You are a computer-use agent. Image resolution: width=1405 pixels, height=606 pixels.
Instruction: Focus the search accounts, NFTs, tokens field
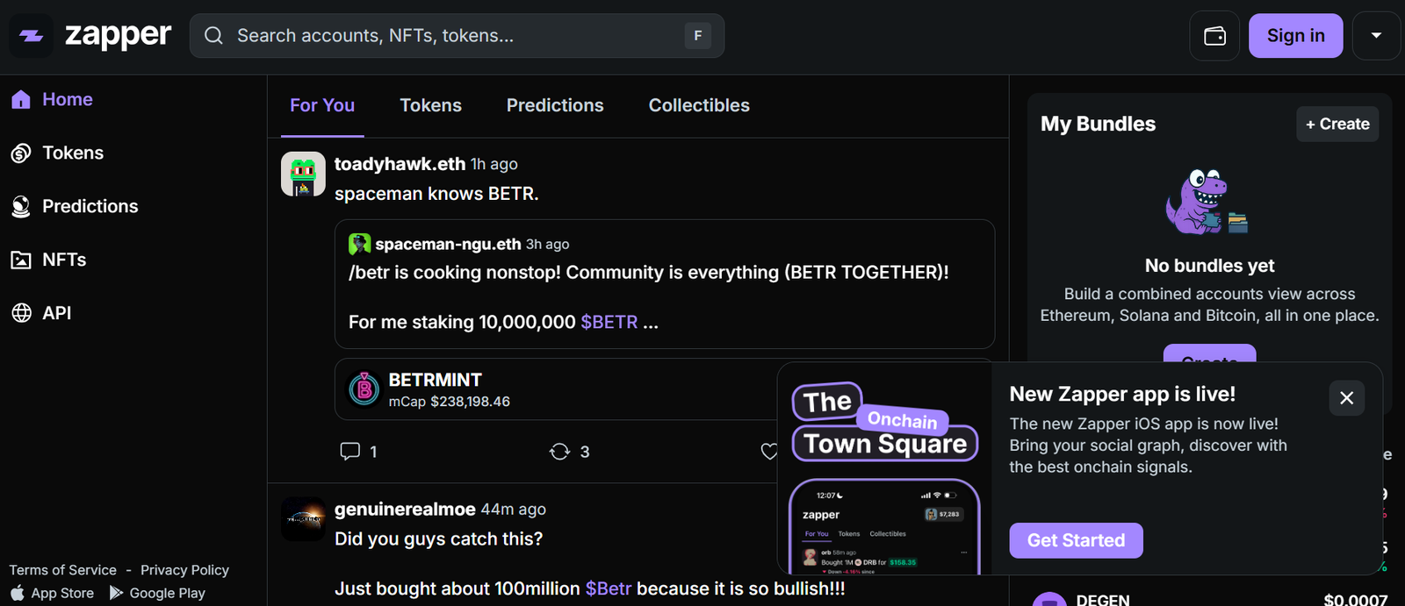pos(457,36)
